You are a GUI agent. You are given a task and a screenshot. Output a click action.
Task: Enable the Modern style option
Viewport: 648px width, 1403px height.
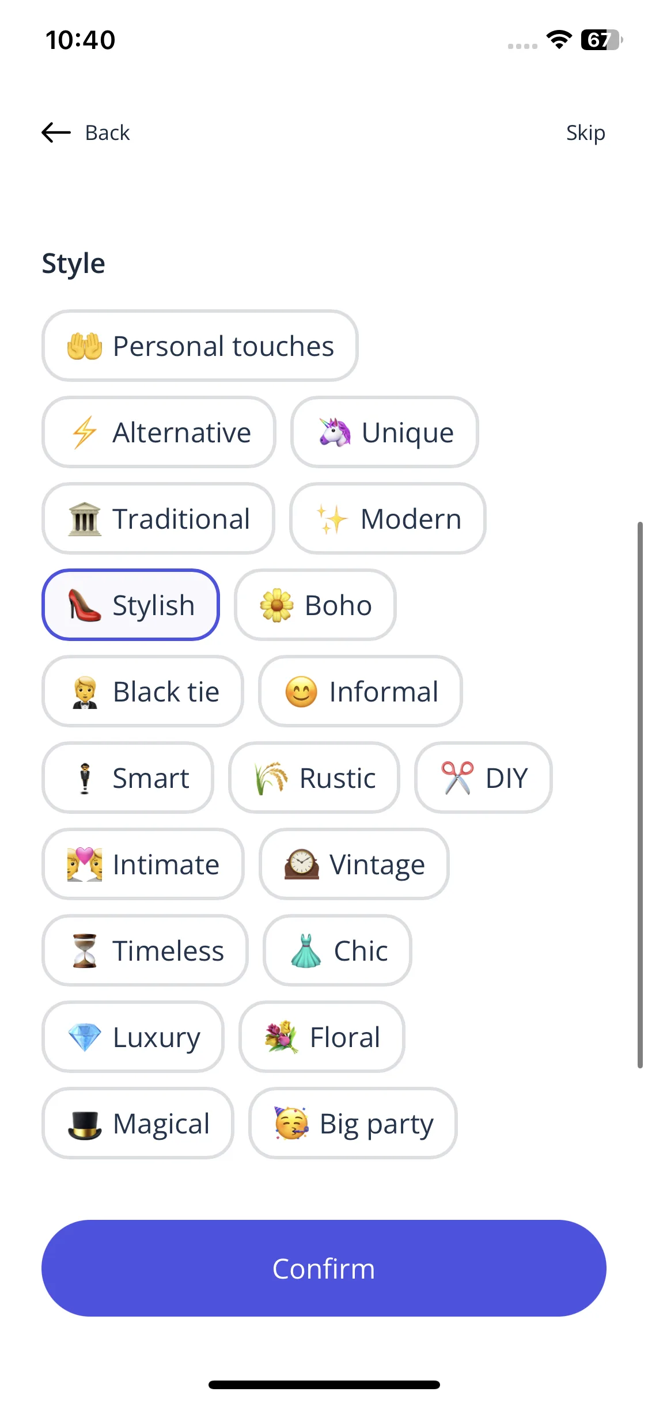pos(388,518)
